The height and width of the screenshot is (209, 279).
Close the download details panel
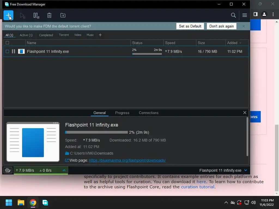(x=245, y=112)
